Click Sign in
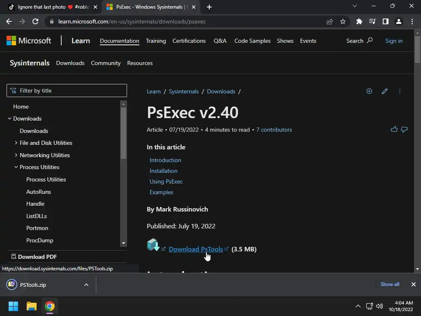The height and width of the screenshot is (316, 421). coord(393,41)
